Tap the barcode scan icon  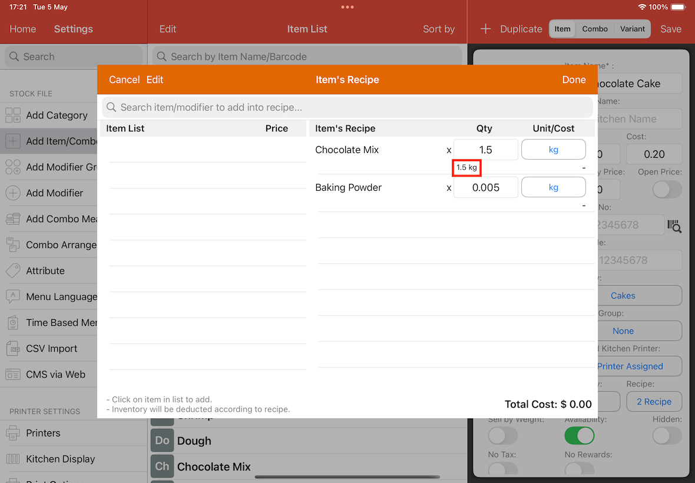674,226
